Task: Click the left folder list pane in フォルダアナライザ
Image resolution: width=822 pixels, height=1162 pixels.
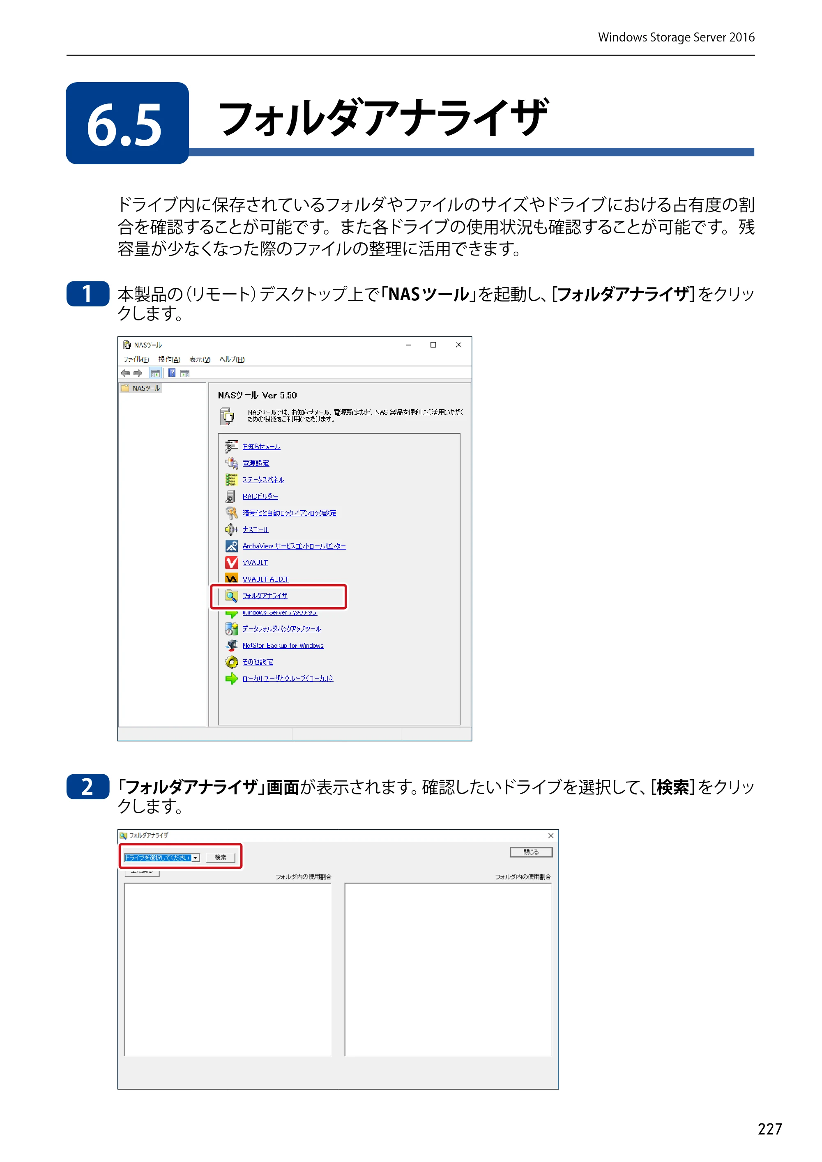Action: pos(228,970)
